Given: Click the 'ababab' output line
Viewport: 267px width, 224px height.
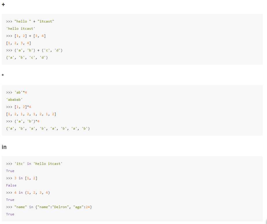Looking at the screenshot, I should tap(14, 100).
